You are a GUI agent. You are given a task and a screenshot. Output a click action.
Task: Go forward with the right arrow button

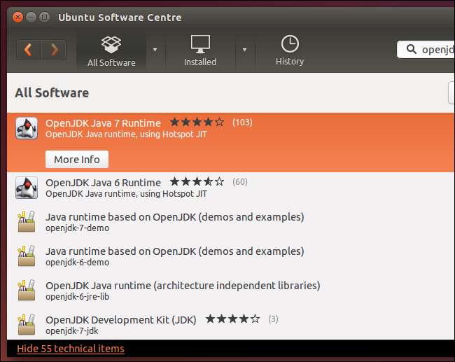pos(54,50)
